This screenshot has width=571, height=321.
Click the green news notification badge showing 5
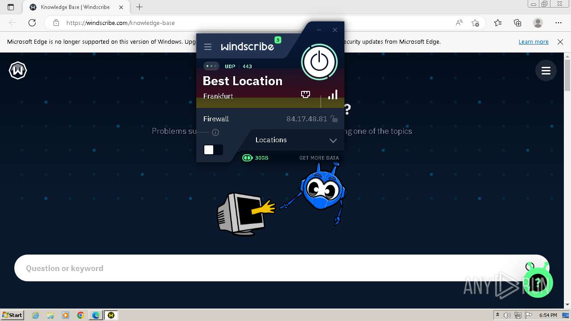[x=278, y=40]
